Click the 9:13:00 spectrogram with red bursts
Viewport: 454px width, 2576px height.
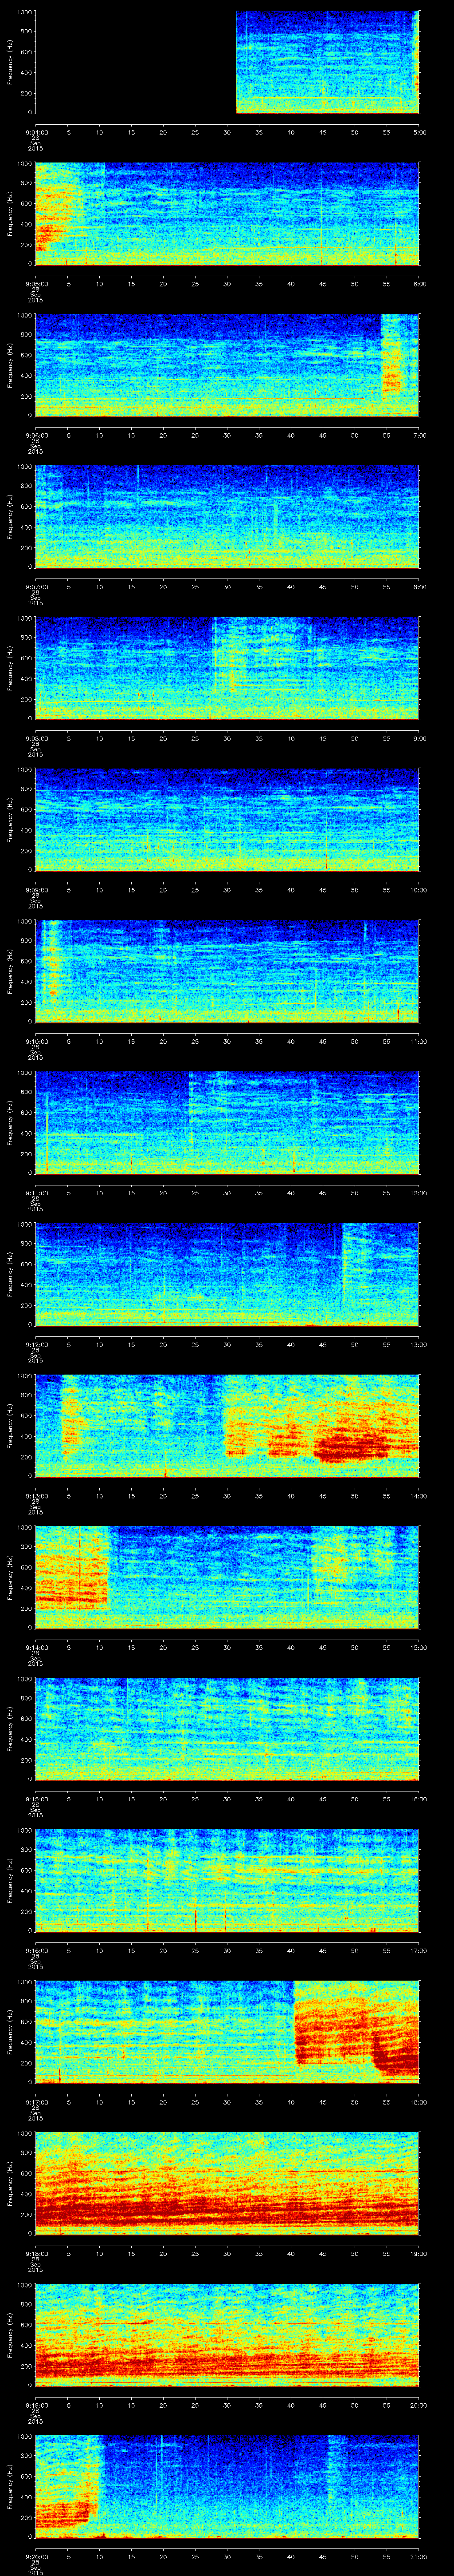tap(227, 1426)
